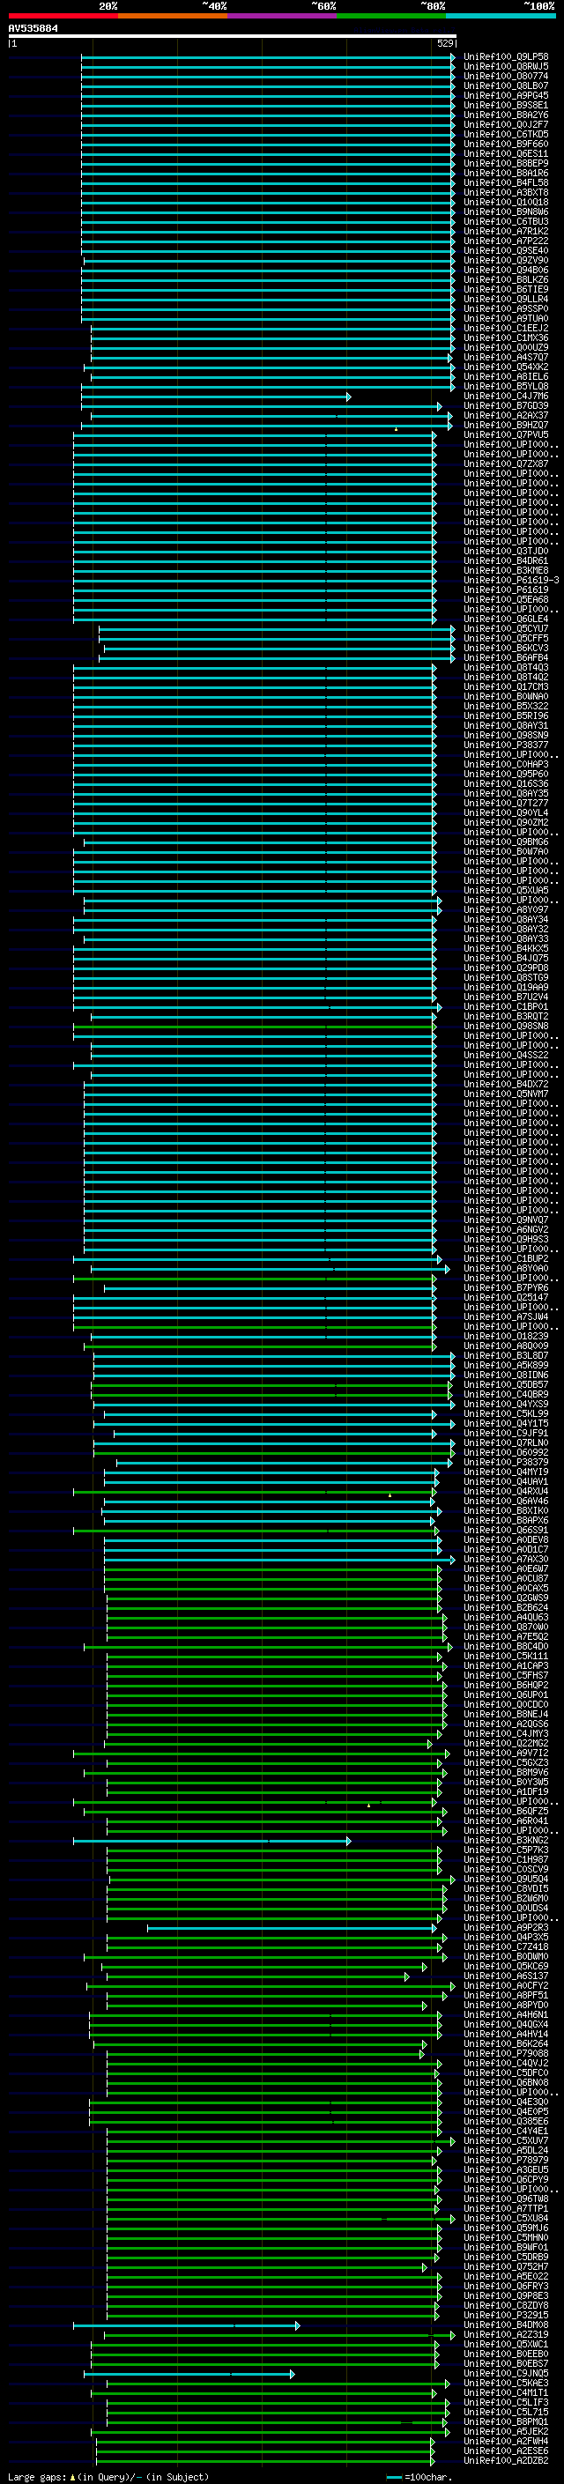Click hit UniRef100_B3KNG2
This screenshot has width=564, height=2484.
coord(506,1840)
